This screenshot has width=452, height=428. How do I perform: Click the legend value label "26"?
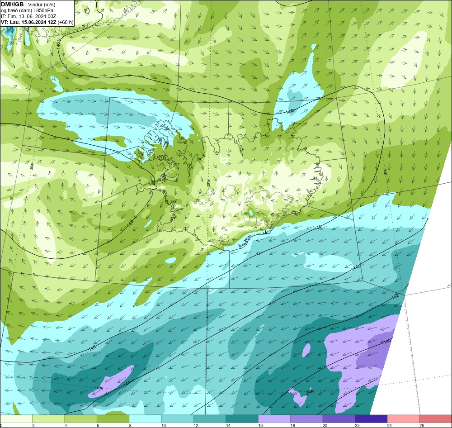pos(422,425)
